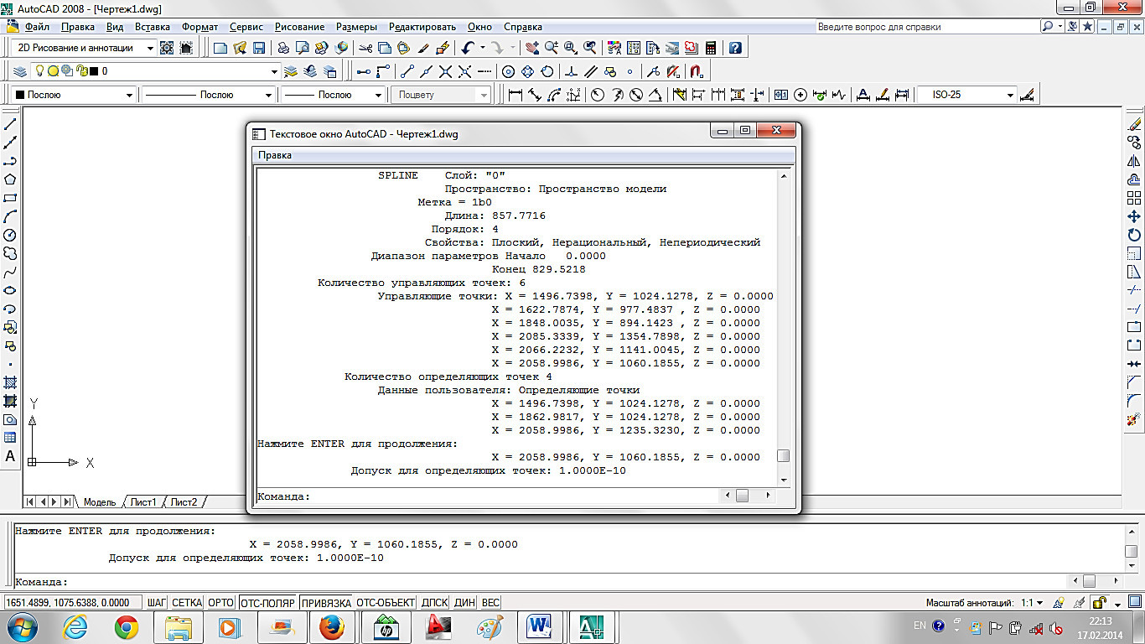Click the Cut to clipboard icon
This screenshot has width=1145, height=644.
point(365,48)
